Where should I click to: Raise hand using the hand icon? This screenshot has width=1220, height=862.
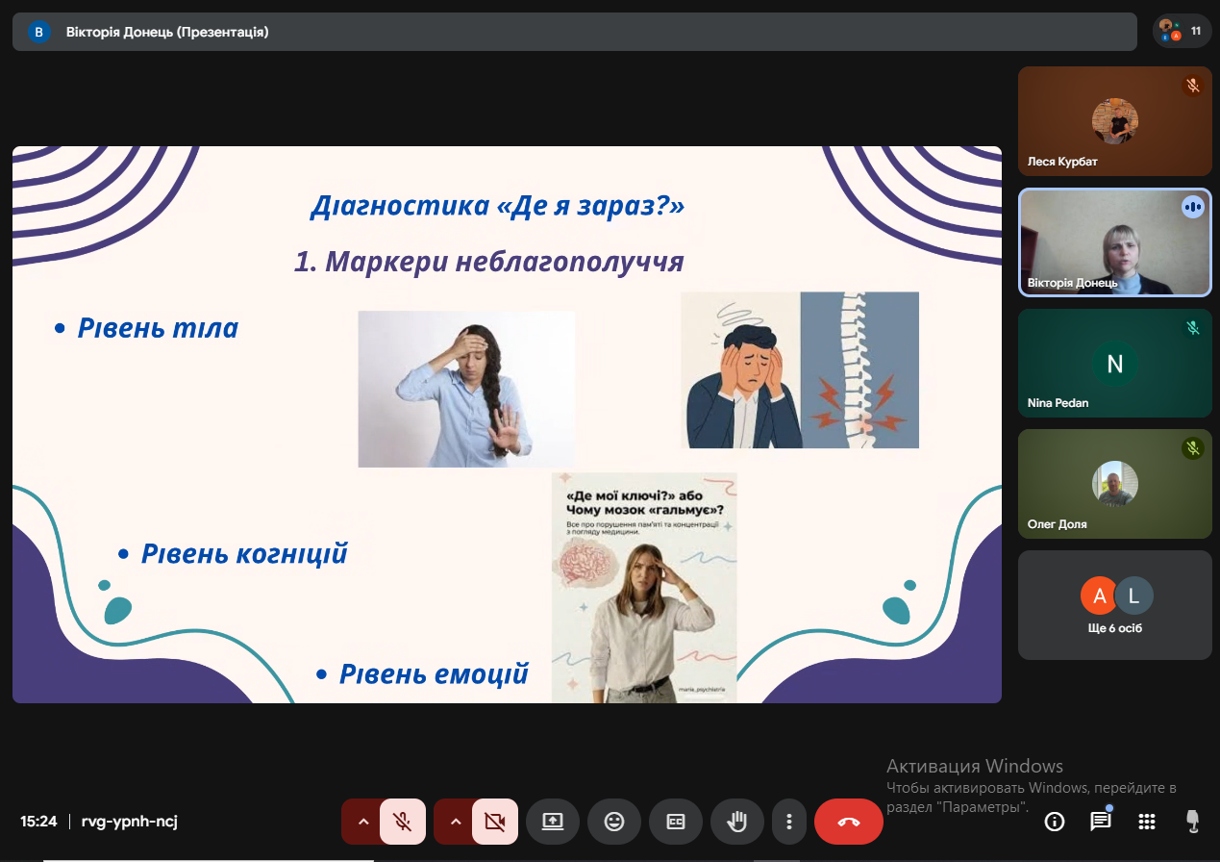point(737,822)
